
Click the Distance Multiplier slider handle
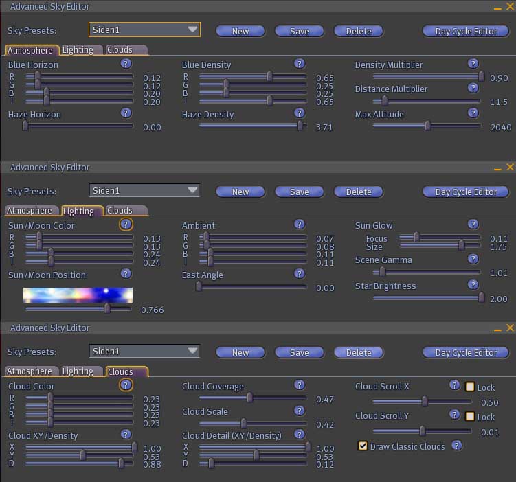[384, 101]
